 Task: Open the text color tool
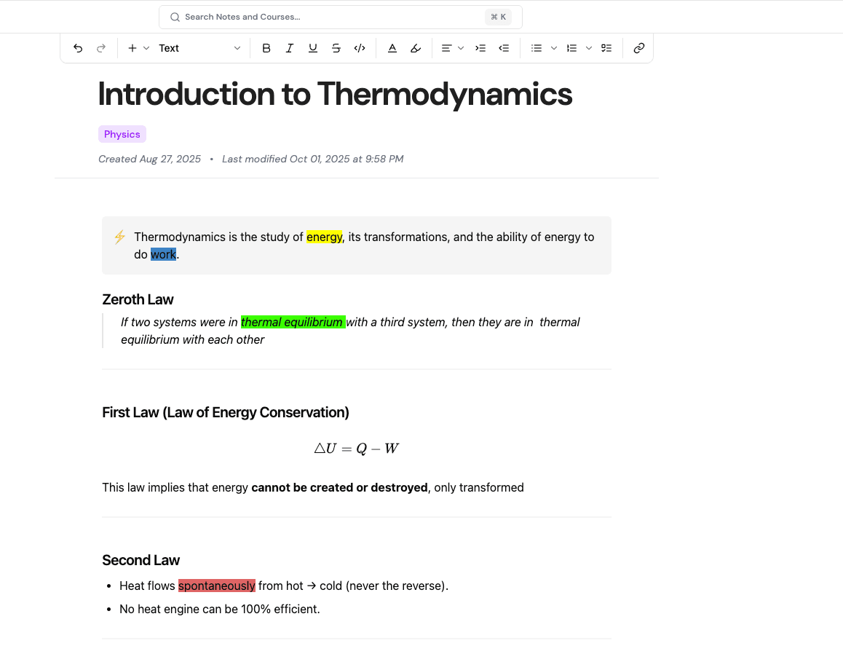[392, 48]
